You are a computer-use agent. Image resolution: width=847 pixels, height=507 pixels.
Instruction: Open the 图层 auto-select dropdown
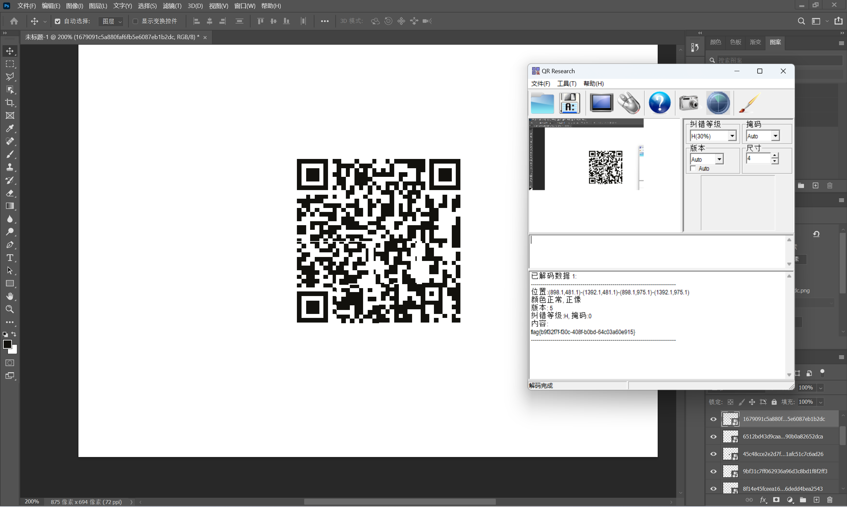pyautogui.click(x=111, y=21)
